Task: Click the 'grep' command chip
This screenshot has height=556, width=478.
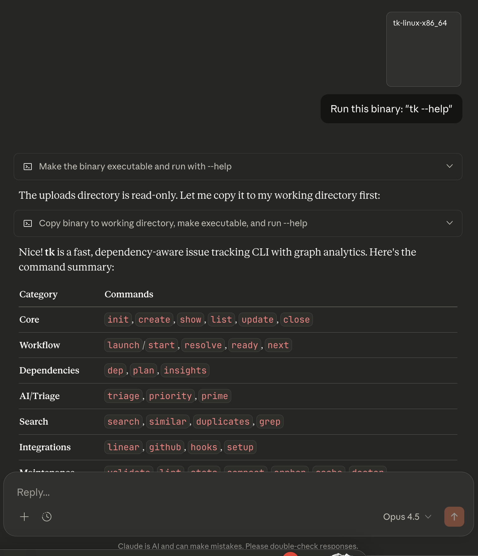Action: tap(270, 422)
